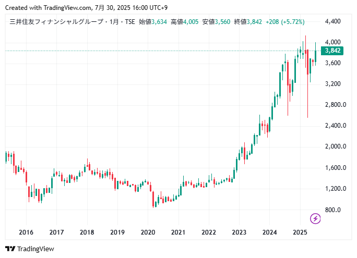
Task: Click the 1,200.0 price axis label
Action: tap(336, 189)
